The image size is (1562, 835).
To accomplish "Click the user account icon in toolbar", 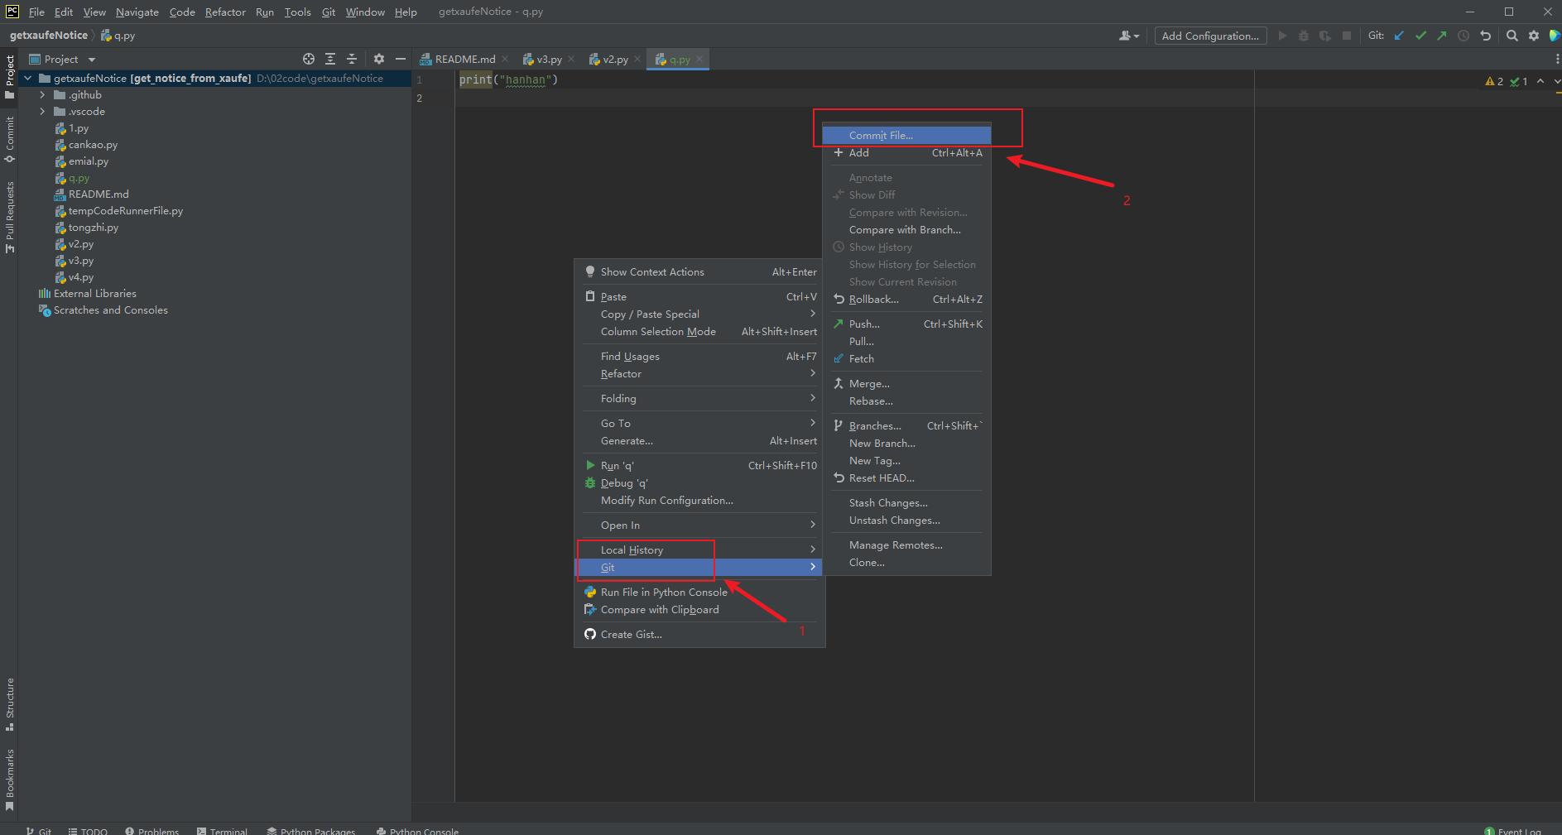I will 1129,36.
